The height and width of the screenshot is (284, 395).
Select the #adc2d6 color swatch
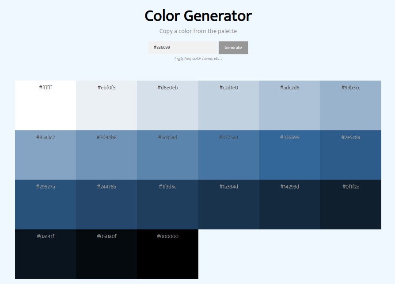[290, 105]
